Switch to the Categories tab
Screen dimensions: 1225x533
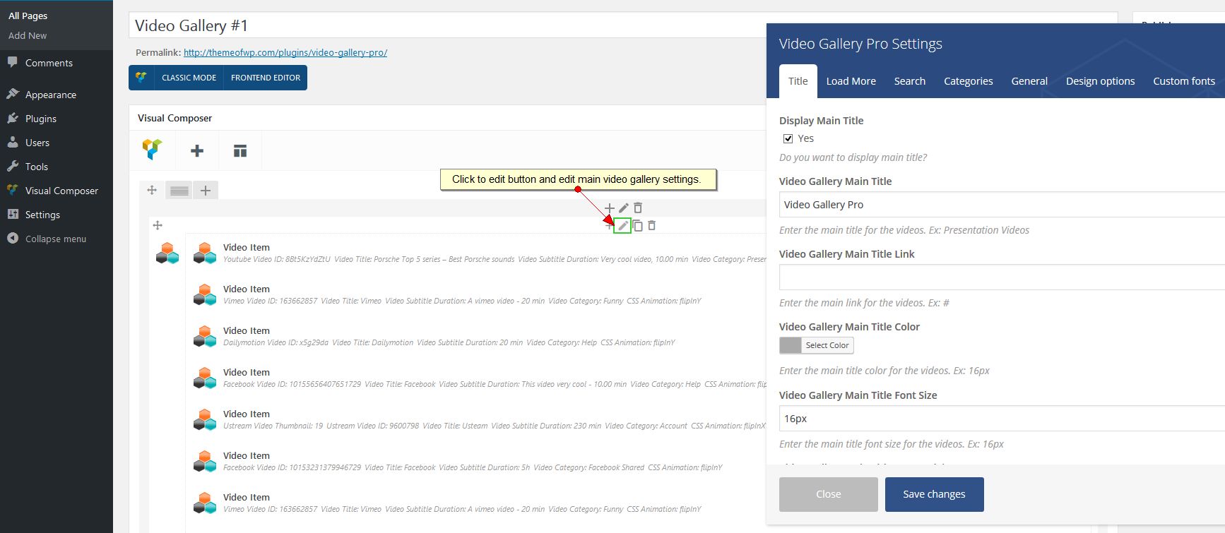pos(969,81)
